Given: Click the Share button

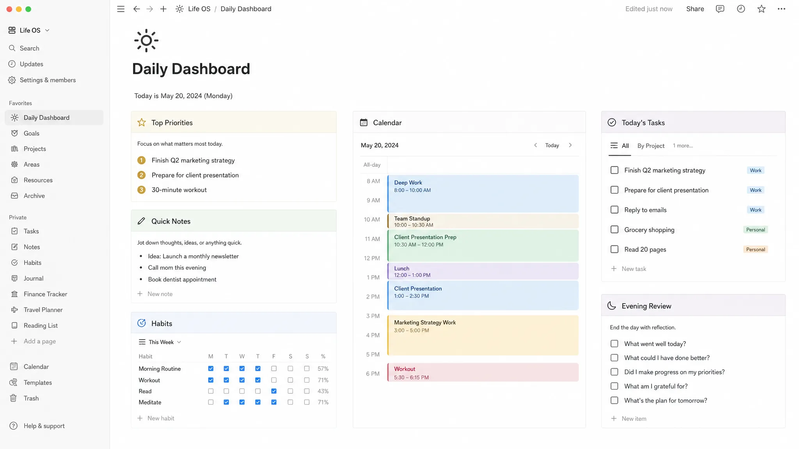Looking at the screenshot, I should click(x=695, y=9).
